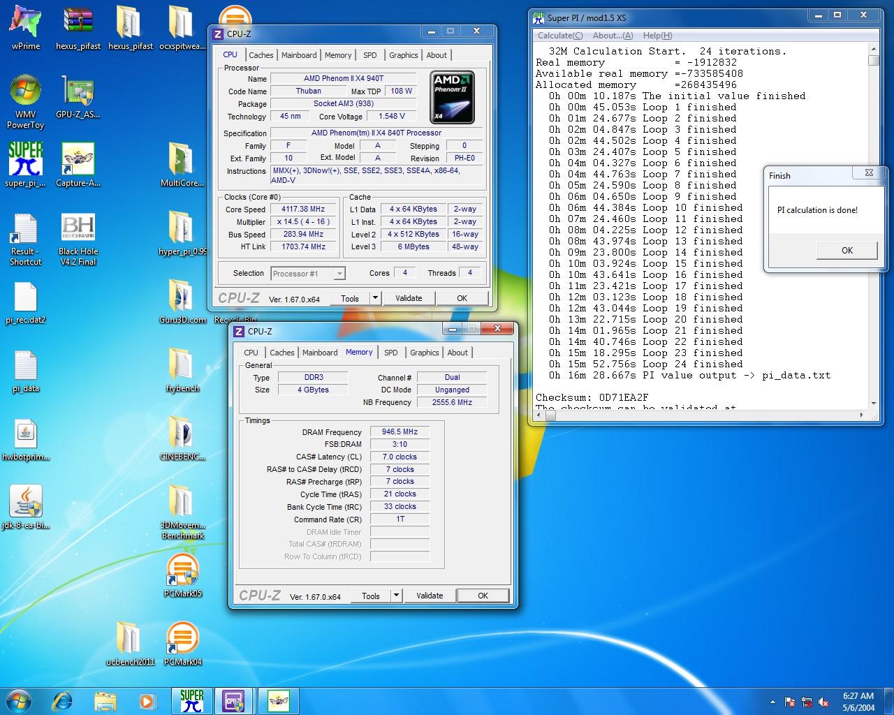The image size is (894, 715).
Task: Open the hyper_pi_0.99 folder icon
Action: [182, 233]
